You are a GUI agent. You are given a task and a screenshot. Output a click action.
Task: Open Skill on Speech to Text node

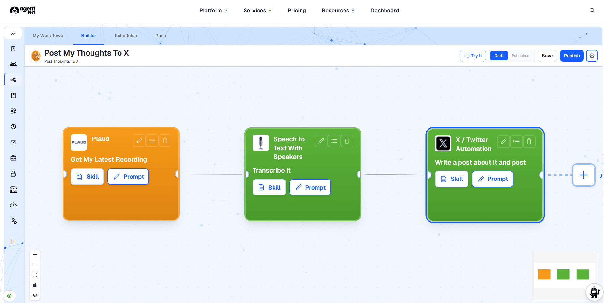click(x=269, y=188)
